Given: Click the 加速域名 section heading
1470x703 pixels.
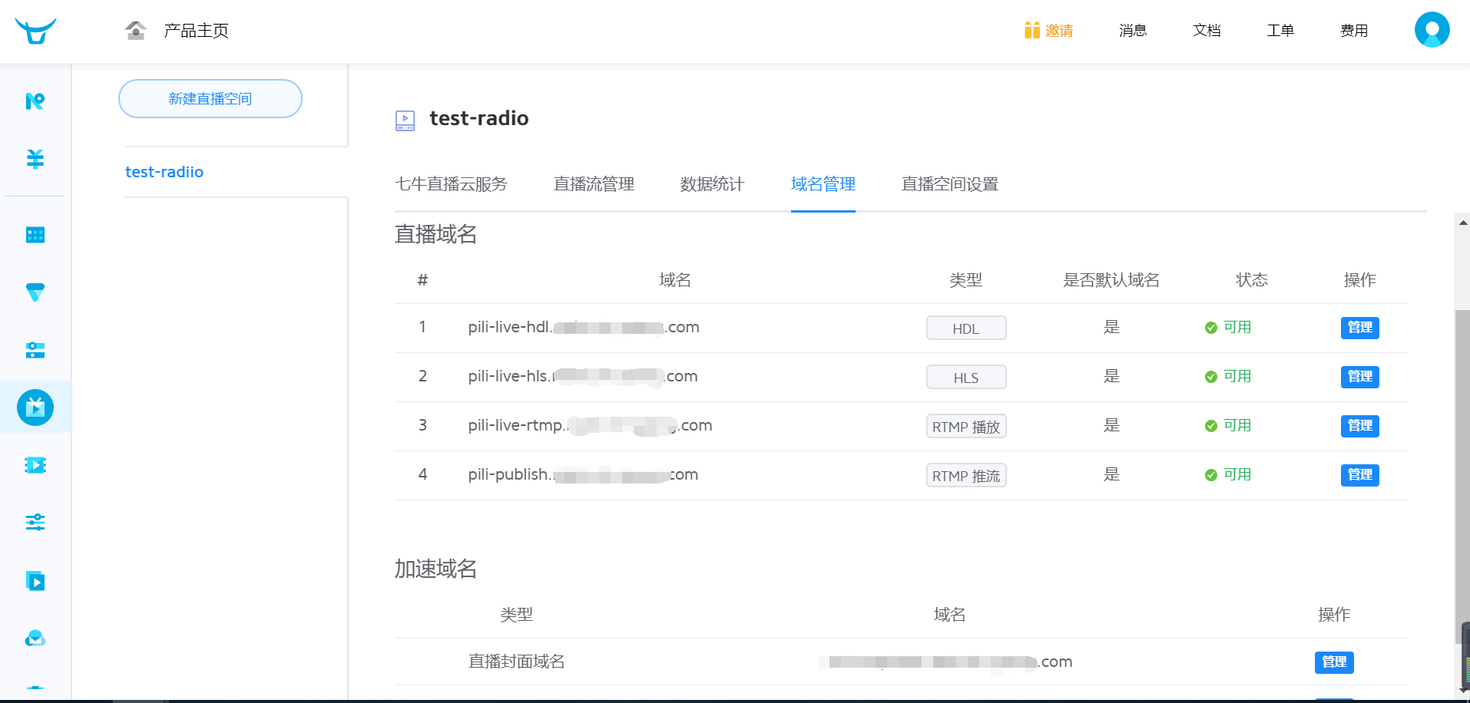Looking at the screenshot, I should pyautogui.click(x=435, y=569).
